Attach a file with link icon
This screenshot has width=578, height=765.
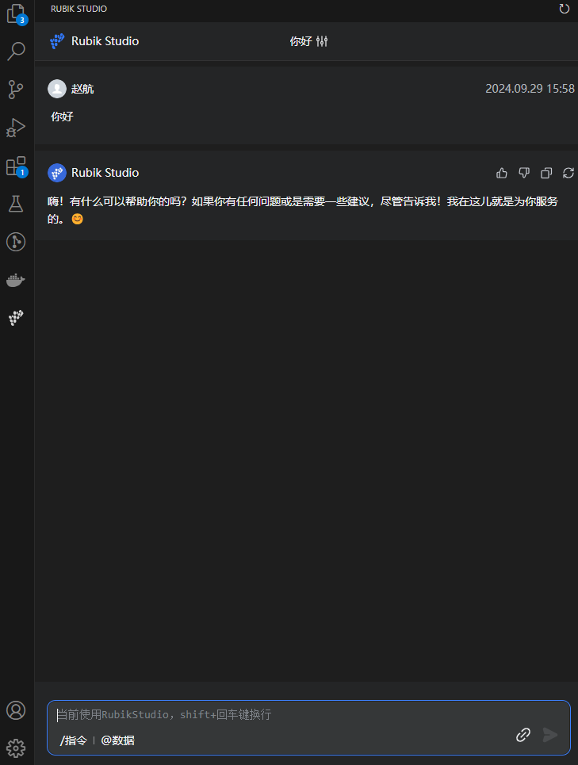click(523, 735)
